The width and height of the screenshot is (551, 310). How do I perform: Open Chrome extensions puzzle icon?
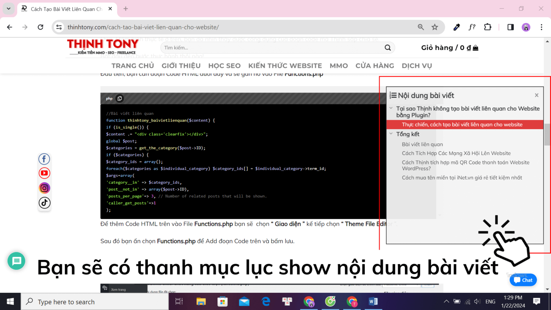click(x=488, y=27)
